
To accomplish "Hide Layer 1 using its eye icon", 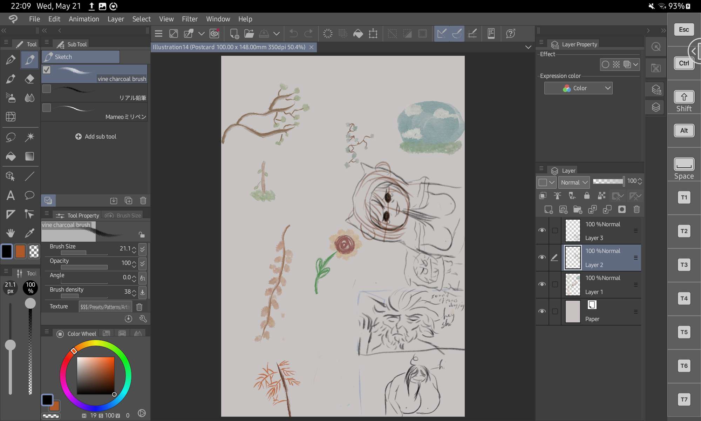I will tap(542, 284).
